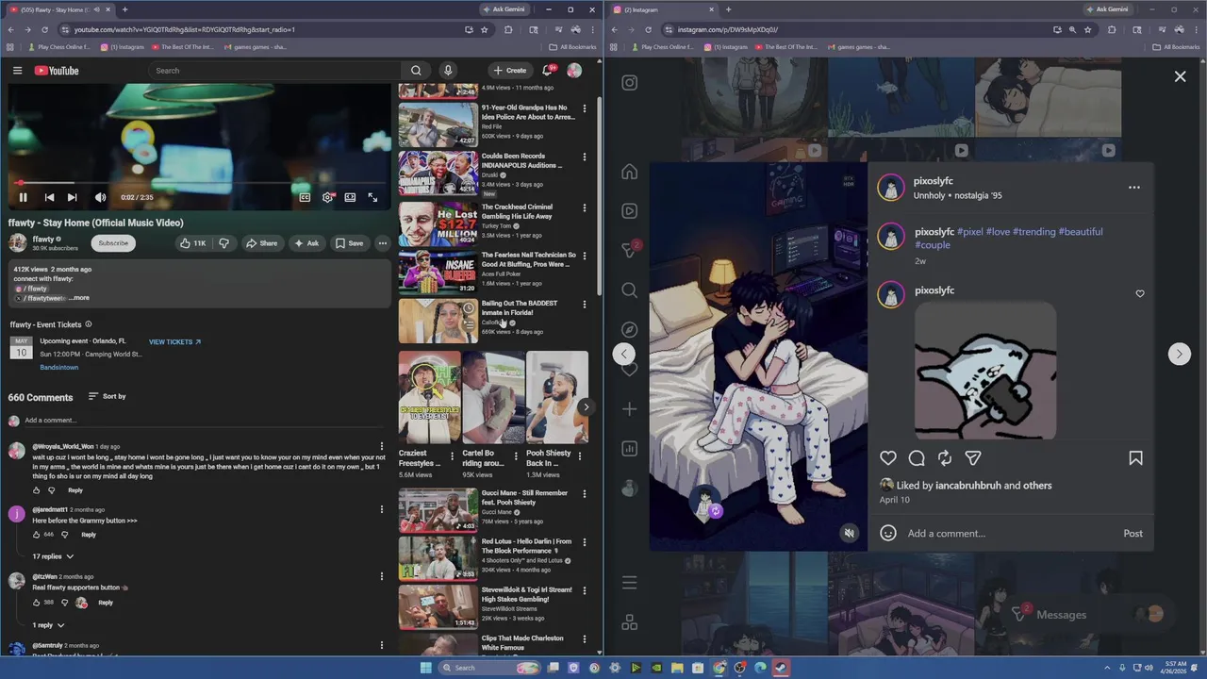
Task: Like the Wroyals_World_Won comment
Action: coord(37,490)
